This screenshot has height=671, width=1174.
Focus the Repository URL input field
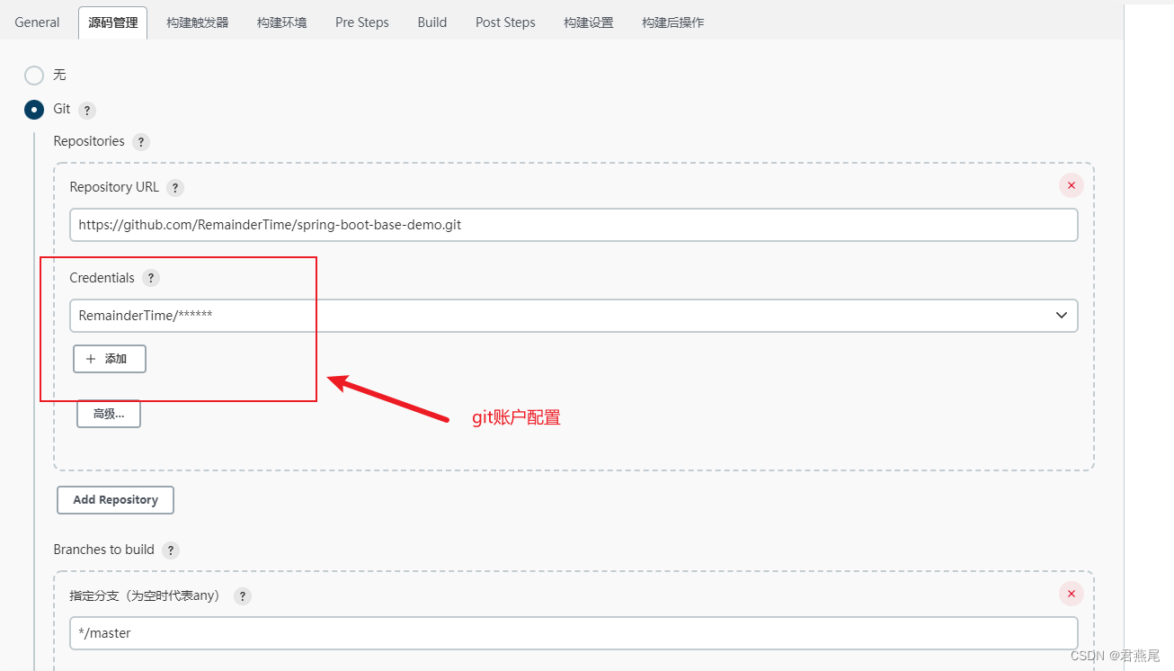[x=574, y=225]
